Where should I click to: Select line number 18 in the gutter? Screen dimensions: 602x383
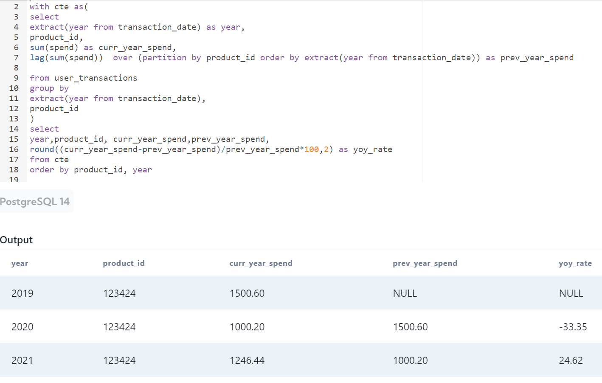point(14,169)
